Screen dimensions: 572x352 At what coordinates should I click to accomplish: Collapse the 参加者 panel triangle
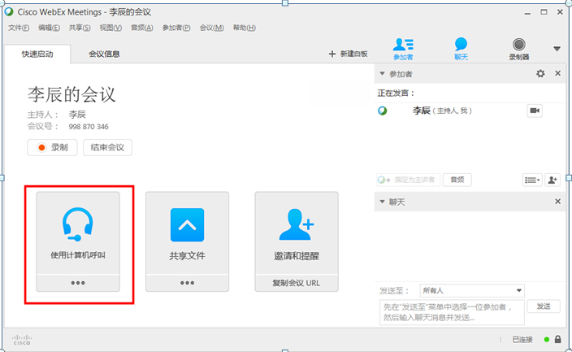pyautogui.click(x=382, y=74)
